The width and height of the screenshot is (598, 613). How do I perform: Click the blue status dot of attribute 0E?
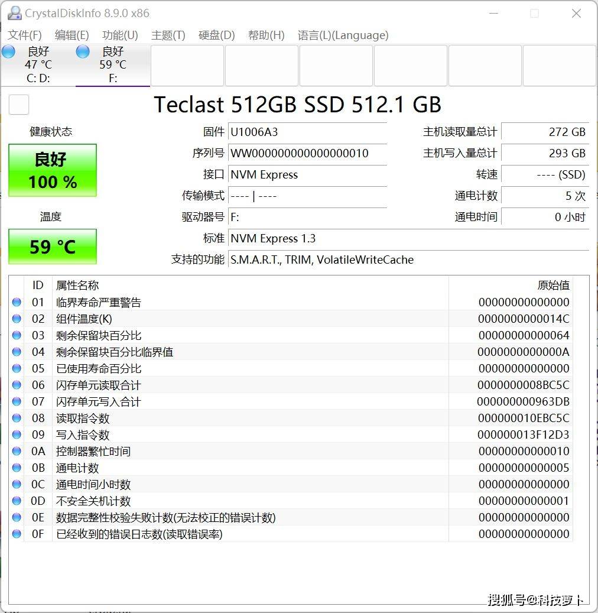pos(17,517)
